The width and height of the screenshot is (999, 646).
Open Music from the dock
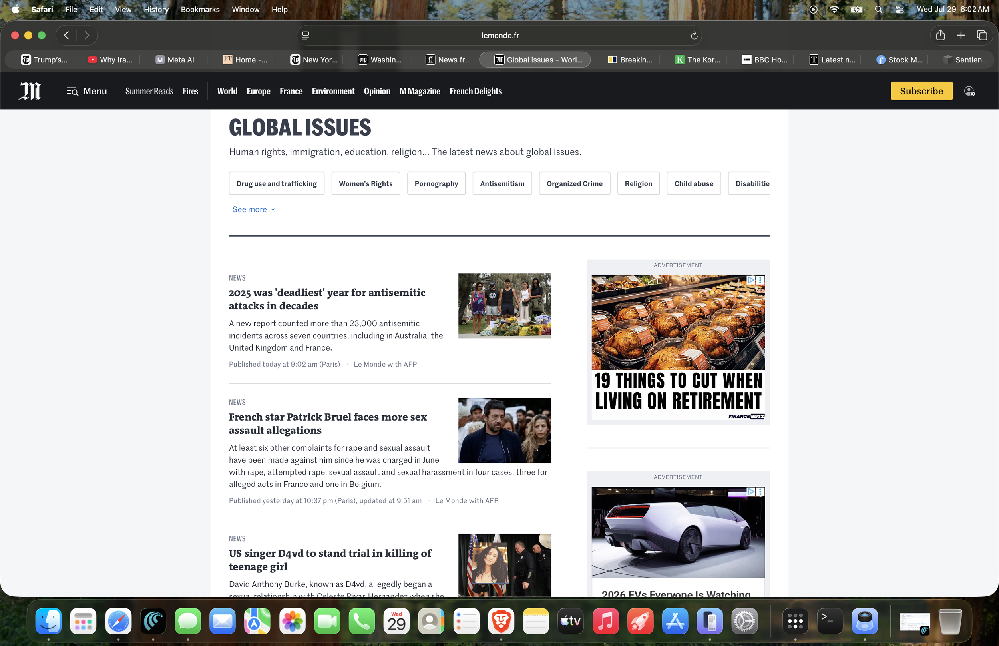[605, 621]
